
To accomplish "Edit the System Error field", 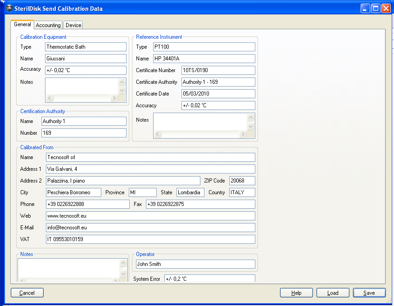I will (x=210, y=279).
